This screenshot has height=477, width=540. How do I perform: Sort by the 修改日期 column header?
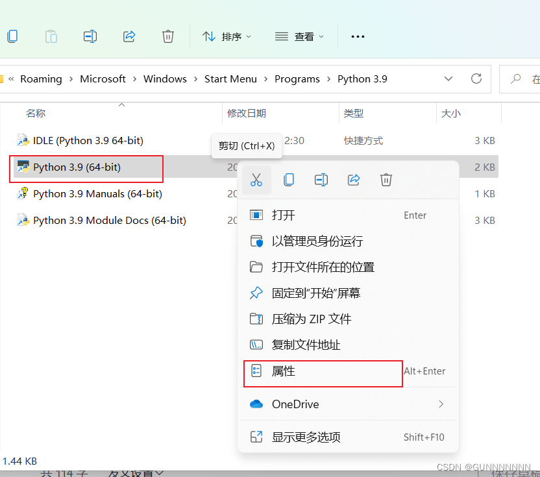[x=247, y=114]
